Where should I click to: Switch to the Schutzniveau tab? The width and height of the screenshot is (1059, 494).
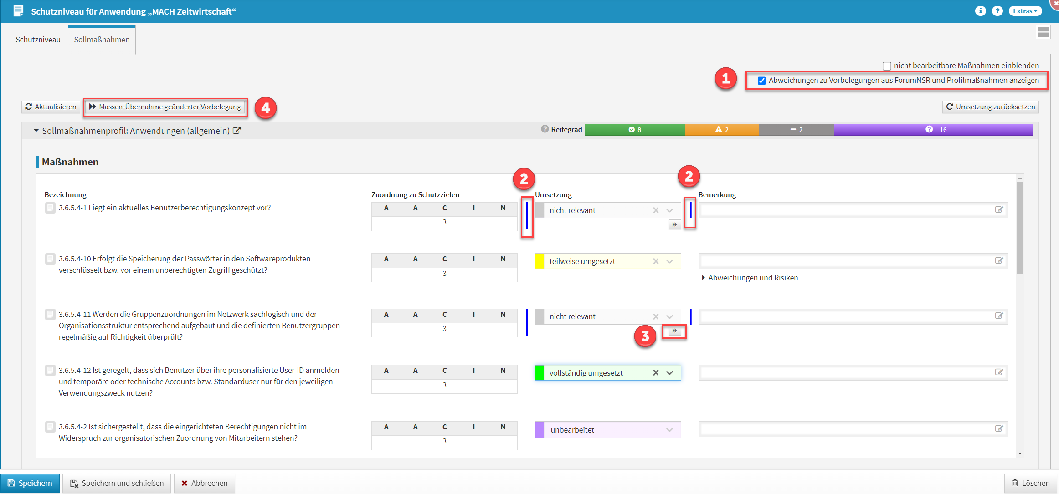point(38,40)
